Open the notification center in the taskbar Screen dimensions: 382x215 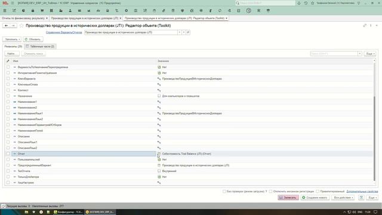click(375, 212)
